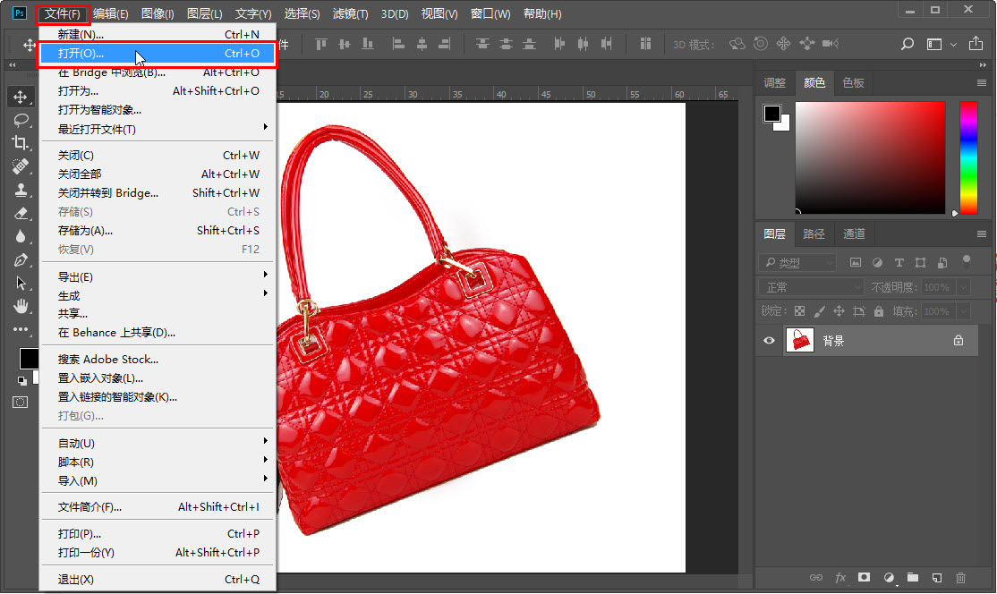Select the Path Selection arrow tool

pyautogui.click(x=21, y=284)
